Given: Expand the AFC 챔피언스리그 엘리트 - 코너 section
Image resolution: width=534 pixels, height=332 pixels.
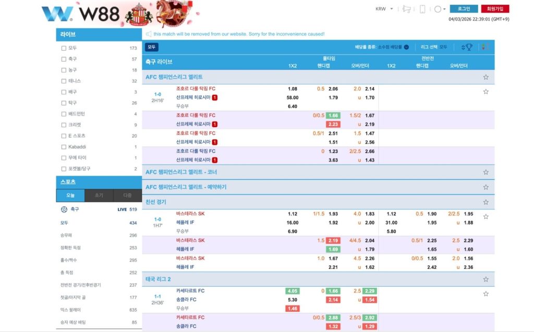Looking at the screenshot, I should coord(181,173).
